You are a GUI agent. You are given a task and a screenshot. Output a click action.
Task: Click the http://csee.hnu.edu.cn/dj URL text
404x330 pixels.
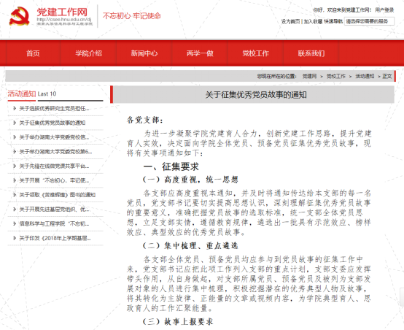[x=64, y=20]
